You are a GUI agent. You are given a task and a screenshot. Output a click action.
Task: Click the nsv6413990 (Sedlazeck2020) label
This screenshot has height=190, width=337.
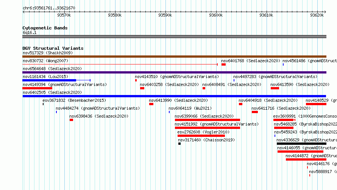click(178, 100)
